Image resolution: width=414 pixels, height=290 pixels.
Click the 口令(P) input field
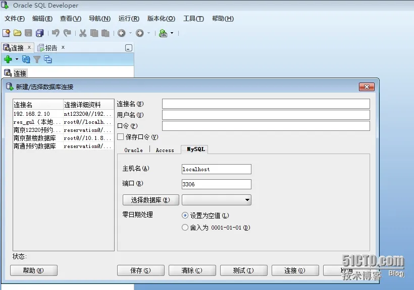coord(266,126)
